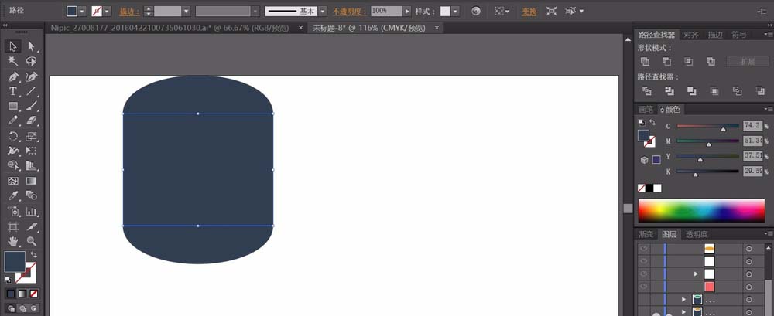Click the Minus Front shape mode icon
This screenshot has height=316, width=774.
tap(666, 62)
